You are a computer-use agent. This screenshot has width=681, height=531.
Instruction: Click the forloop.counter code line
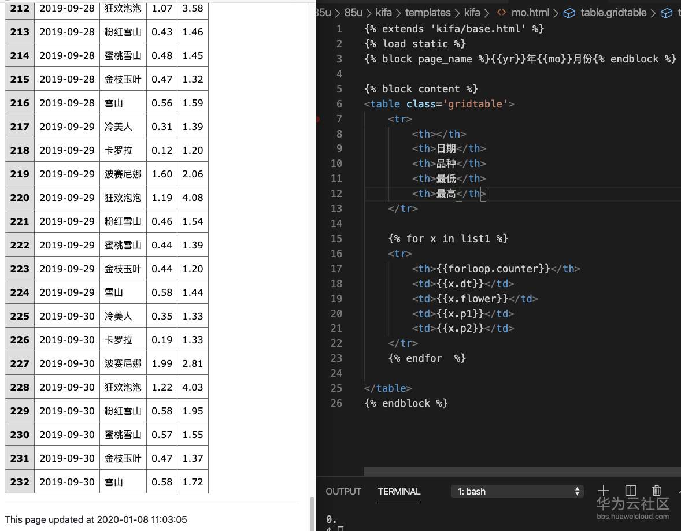[x=496, y=268]
